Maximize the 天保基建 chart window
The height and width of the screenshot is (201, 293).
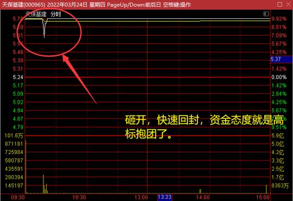280,4
